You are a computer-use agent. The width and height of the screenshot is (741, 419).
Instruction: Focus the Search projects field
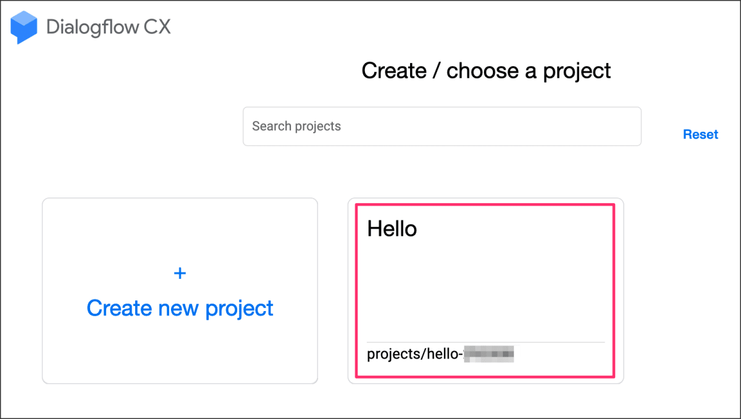(442, 127)
